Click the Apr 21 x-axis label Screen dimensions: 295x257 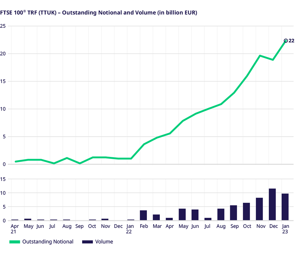(x=14, y=229)
